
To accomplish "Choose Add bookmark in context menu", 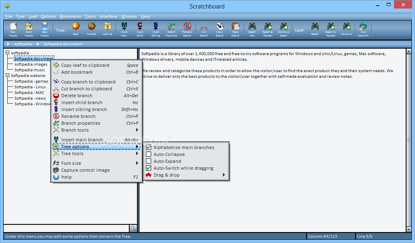I will [x=96, y=72].
